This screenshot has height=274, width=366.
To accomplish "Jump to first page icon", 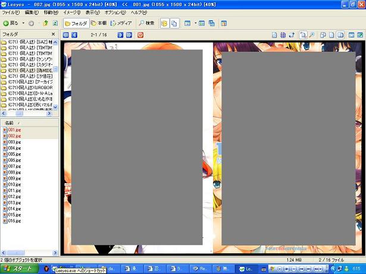I will [x=66, y=35].
